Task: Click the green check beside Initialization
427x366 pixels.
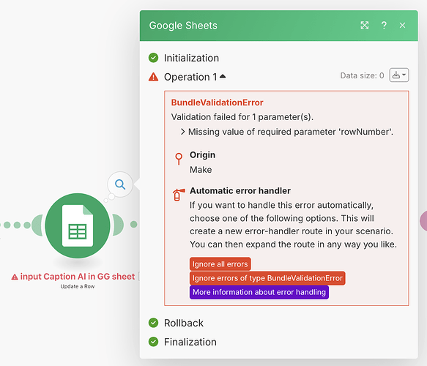Action: (x=153, y=58)
